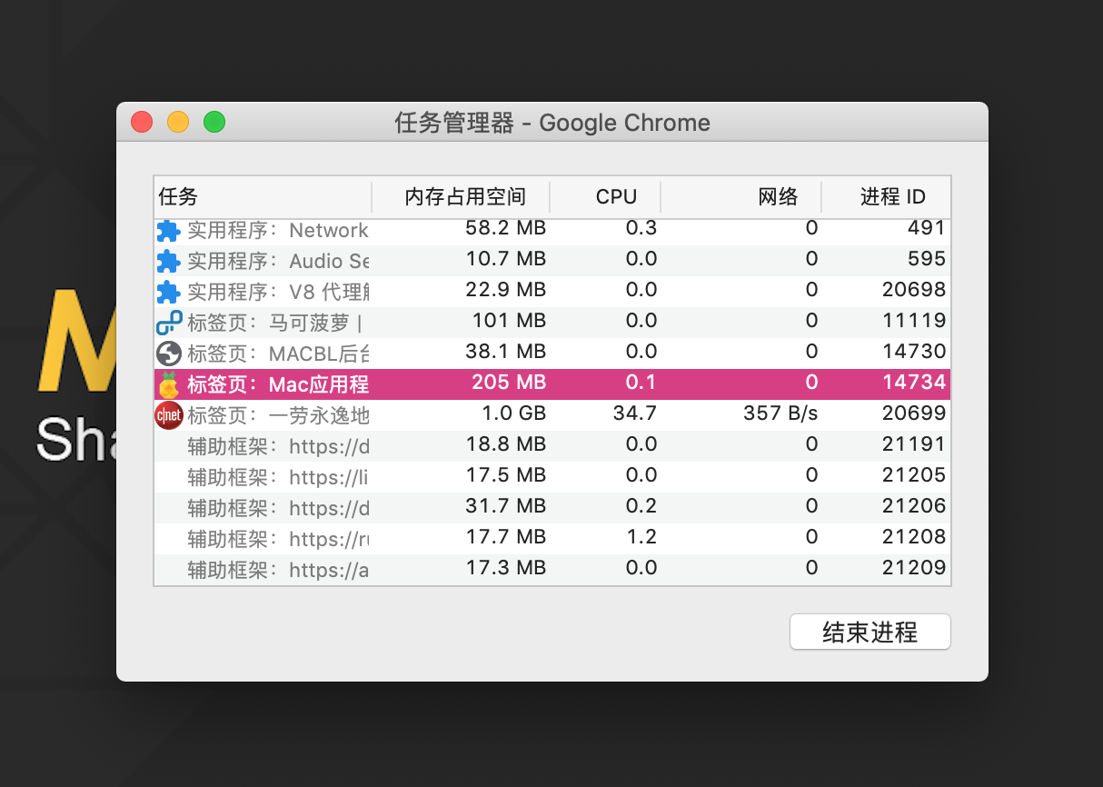This screenshot has height=787, width=1103.
Task: Select the 辅助框架：https://ru row
Action: click(x=552, y=539)
